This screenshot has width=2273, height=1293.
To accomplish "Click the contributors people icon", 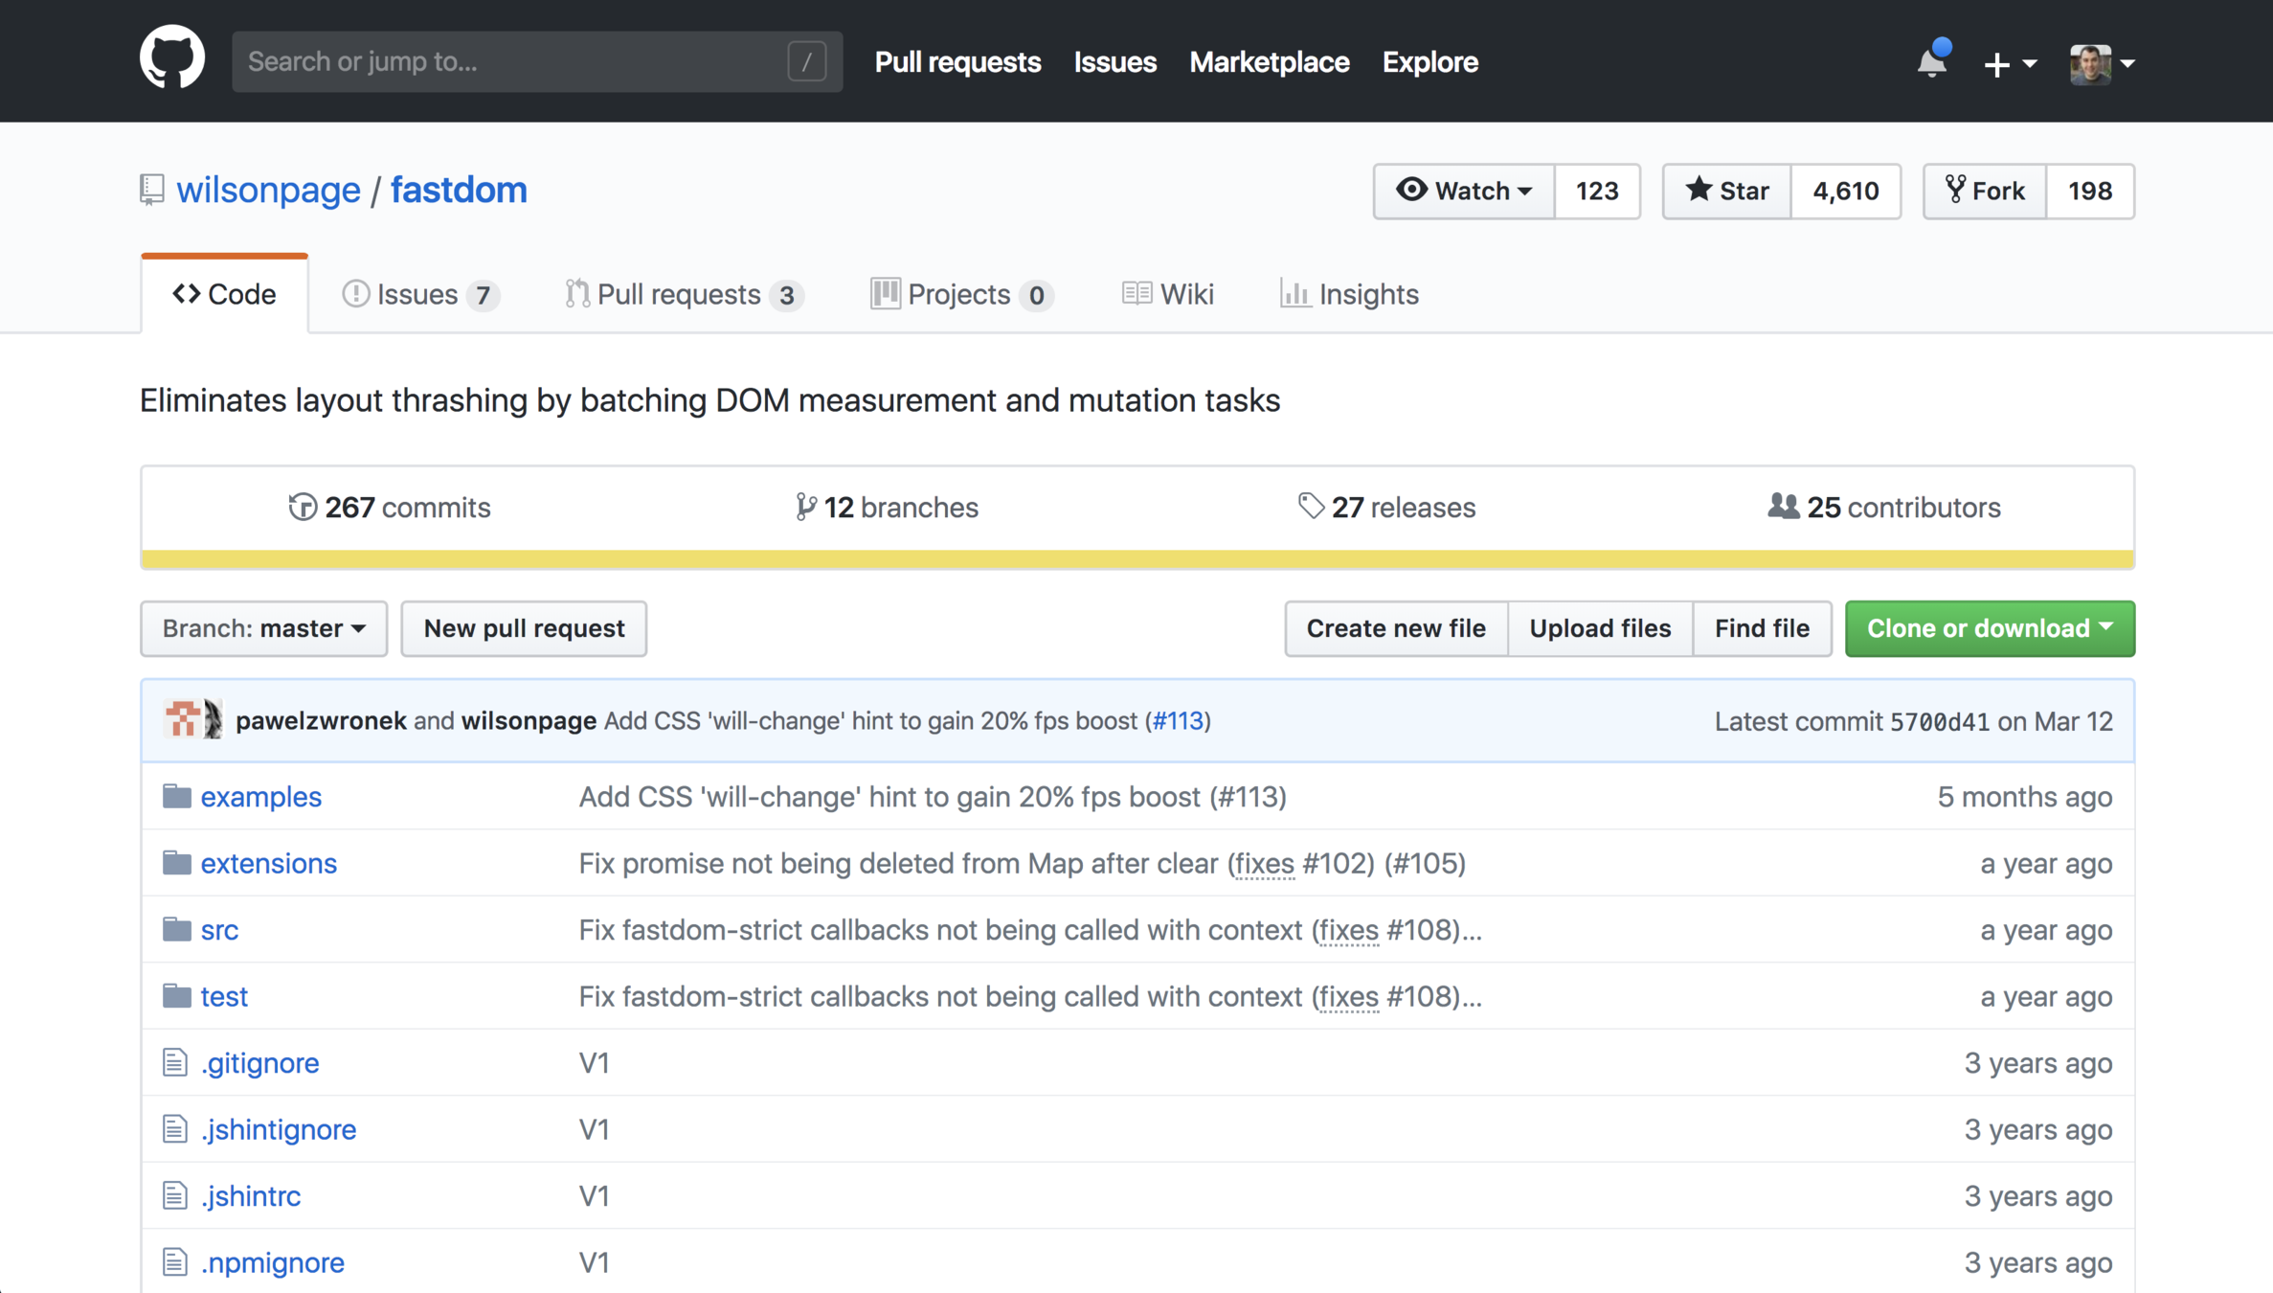I will click(1783, 506).
